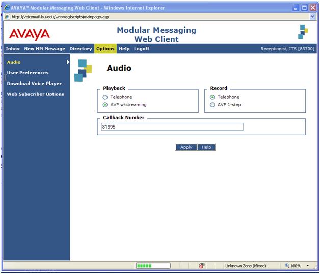Click the window resize grip in status bar corner
This screenshot has height=274, width=320.
314,267
